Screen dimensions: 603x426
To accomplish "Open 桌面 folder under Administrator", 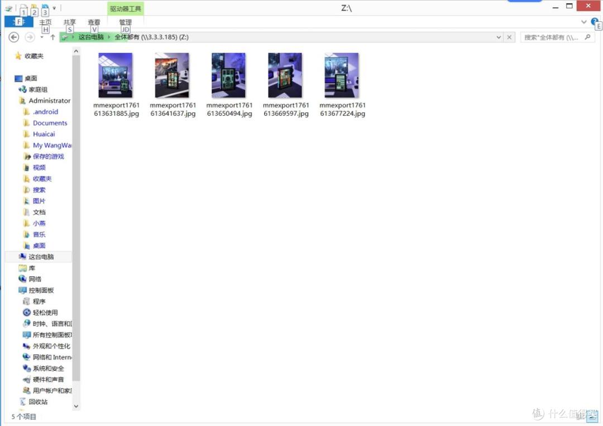I will [35, 246].
